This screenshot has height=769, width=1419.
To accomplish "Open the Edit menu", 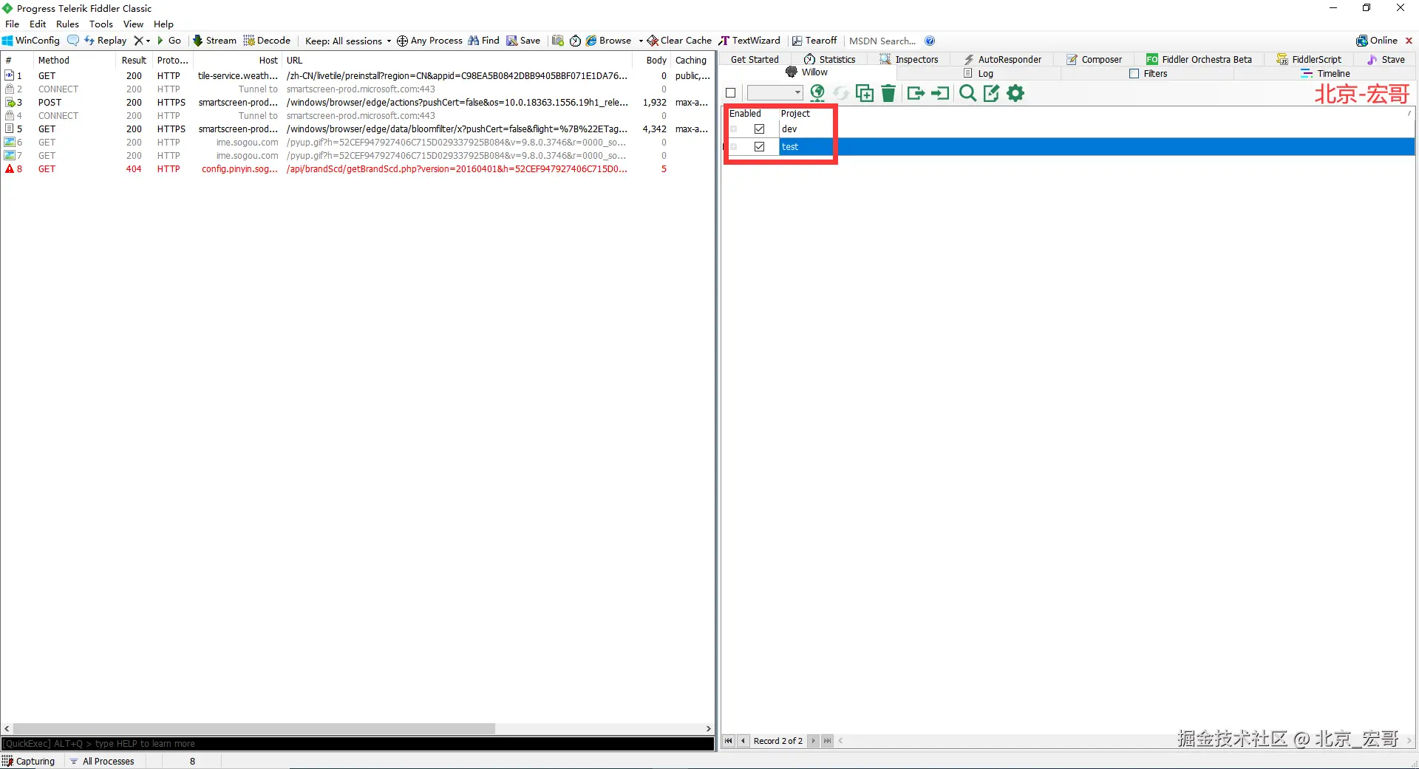I will [38, 24].
